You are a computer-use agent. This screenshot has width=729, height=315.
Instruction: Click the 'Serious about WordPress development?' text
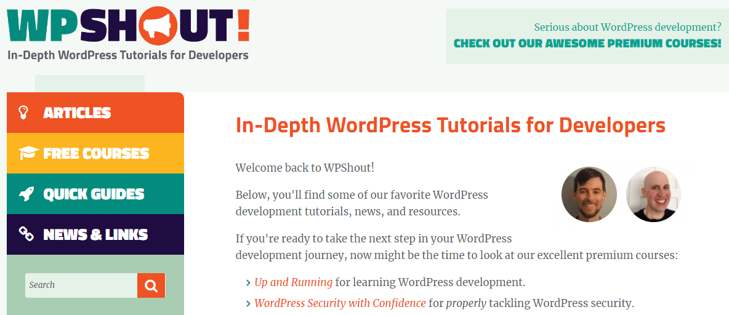point(627,28)
